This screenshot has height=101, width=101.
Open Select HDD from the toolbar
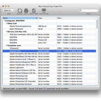click(x=34, y=11)
